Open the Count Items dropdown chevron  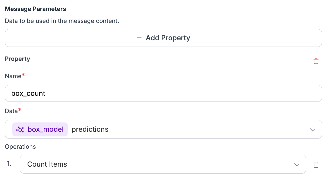(296, 165)
